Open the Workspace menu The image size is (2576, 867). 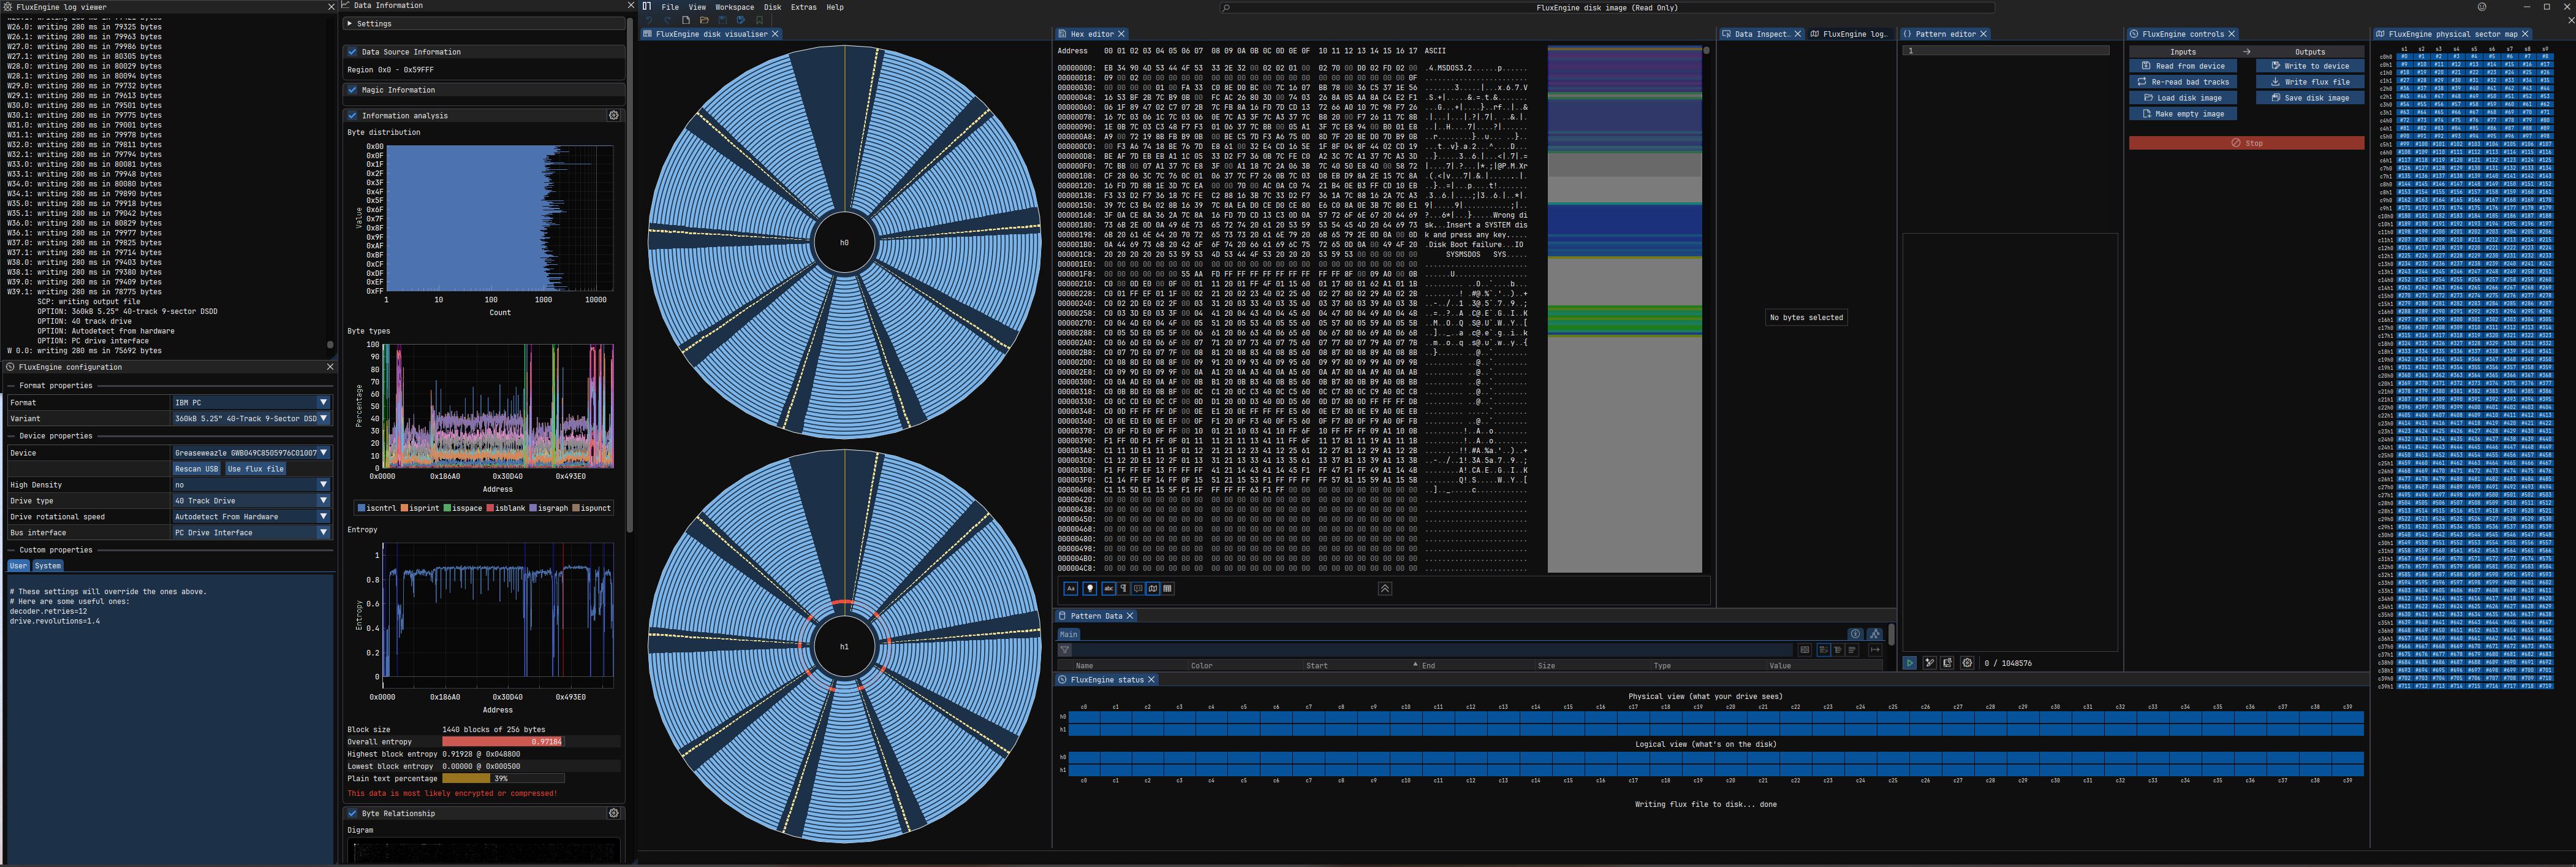click(734, 7)
